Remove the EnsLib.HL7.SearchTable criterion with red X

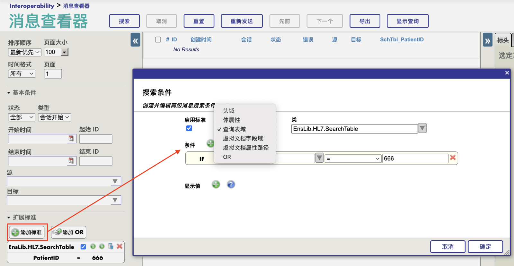pos(120,246)
